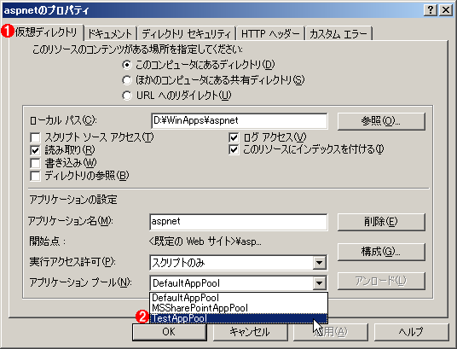Click the 参照 browse button

coord(381,121)
